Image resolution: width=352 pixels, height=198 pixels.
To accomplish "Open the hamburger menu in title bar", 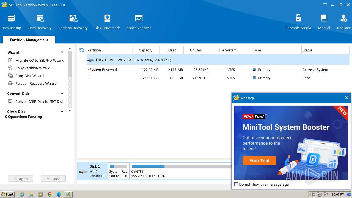I will 325,5.
